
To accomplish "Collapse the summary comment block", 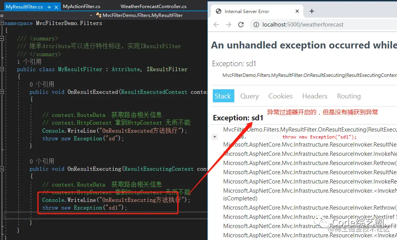I will (x=2, y=38).
